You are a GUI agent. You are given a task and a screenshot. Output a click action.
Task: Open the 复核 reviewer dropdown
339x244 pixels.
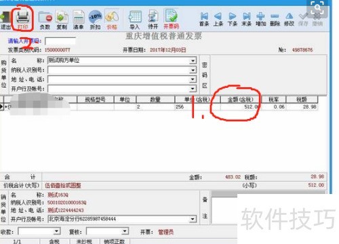[x=125, y=231]
